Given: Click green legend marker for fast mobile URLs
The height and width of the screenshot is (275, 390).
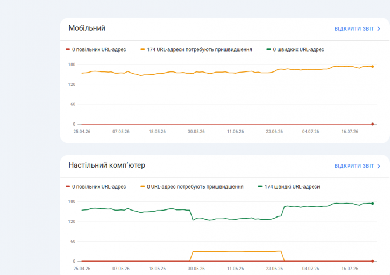Looking at the screenshot, I should pyautogui.click(x=268, y=49).
